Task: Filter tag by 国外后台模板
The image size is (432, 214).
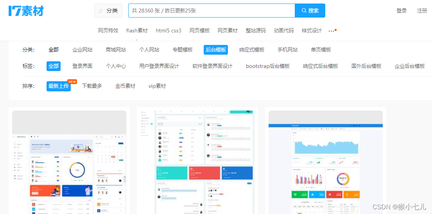Action: pos(366,66)
